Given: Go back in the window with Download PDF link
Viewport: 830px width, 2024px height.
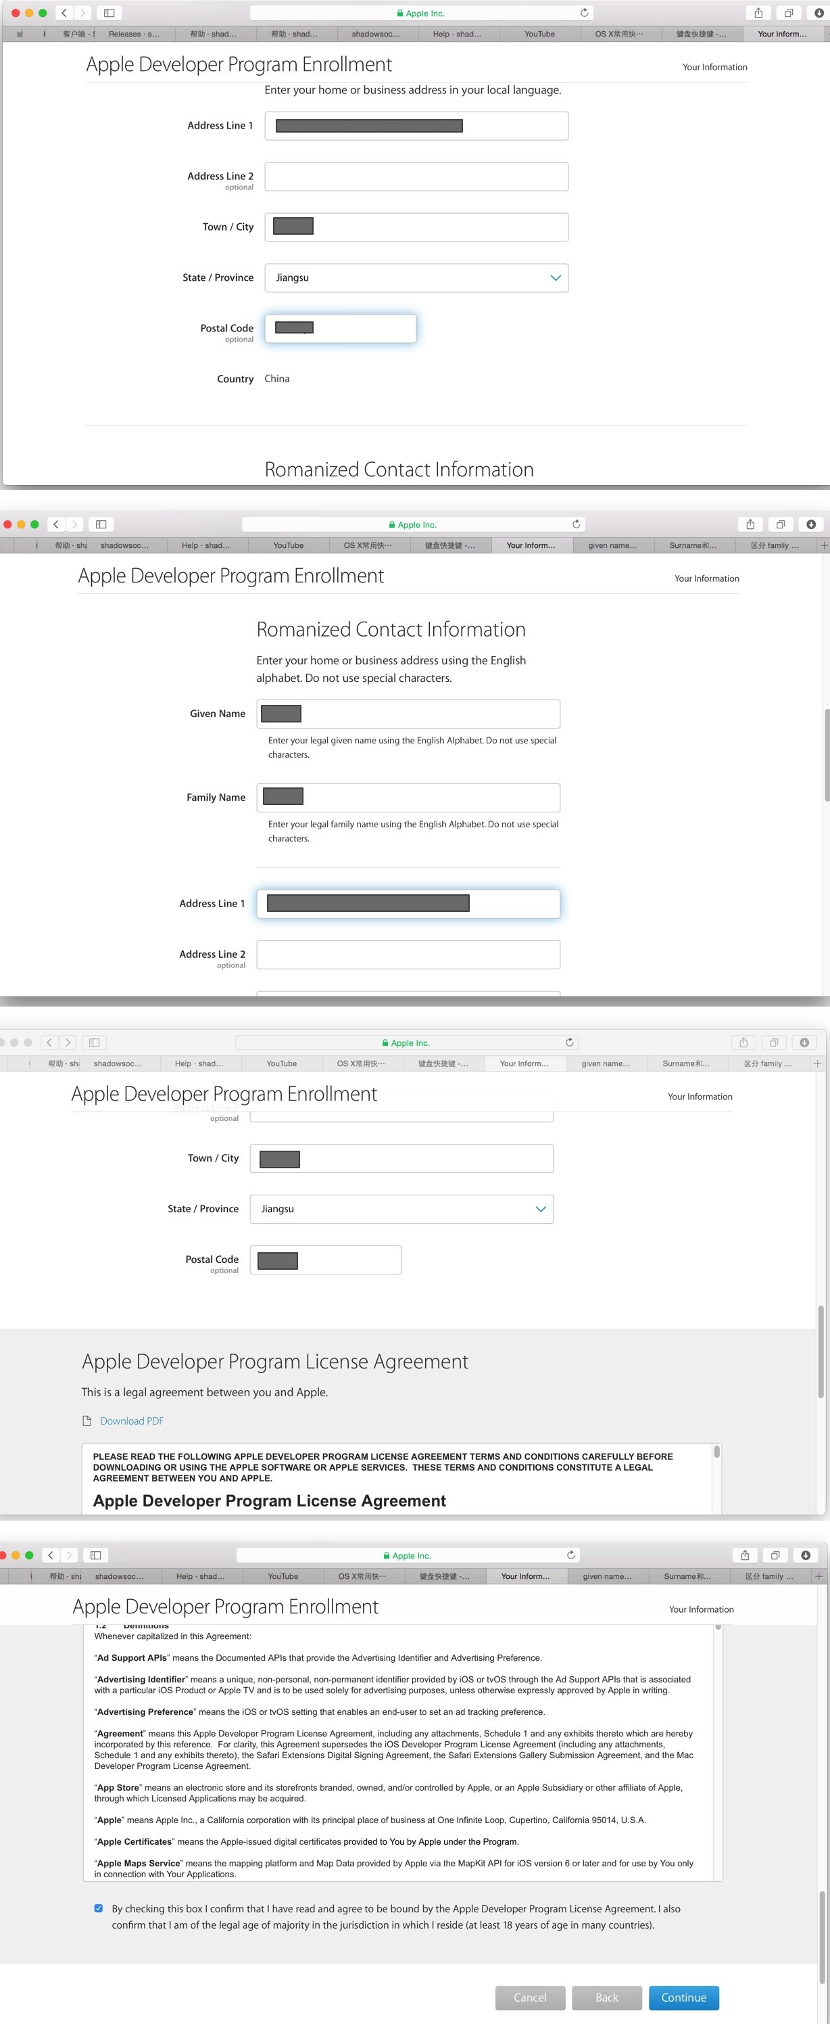Looking at the screenshot, I should (49, 1042).
